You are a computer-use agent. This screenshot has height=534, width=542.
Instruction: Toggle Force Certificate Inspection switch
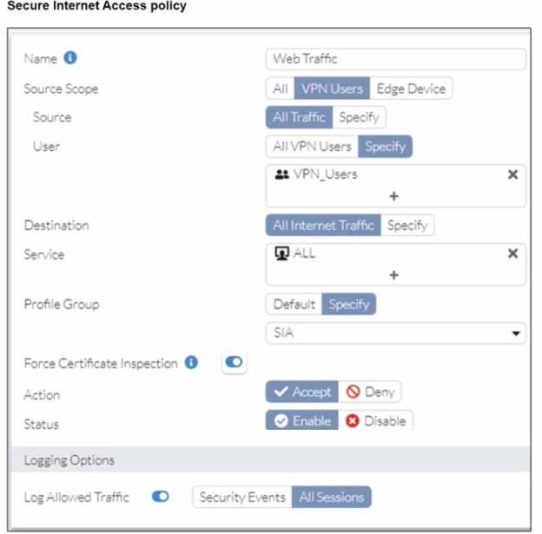tap(234, 364)
